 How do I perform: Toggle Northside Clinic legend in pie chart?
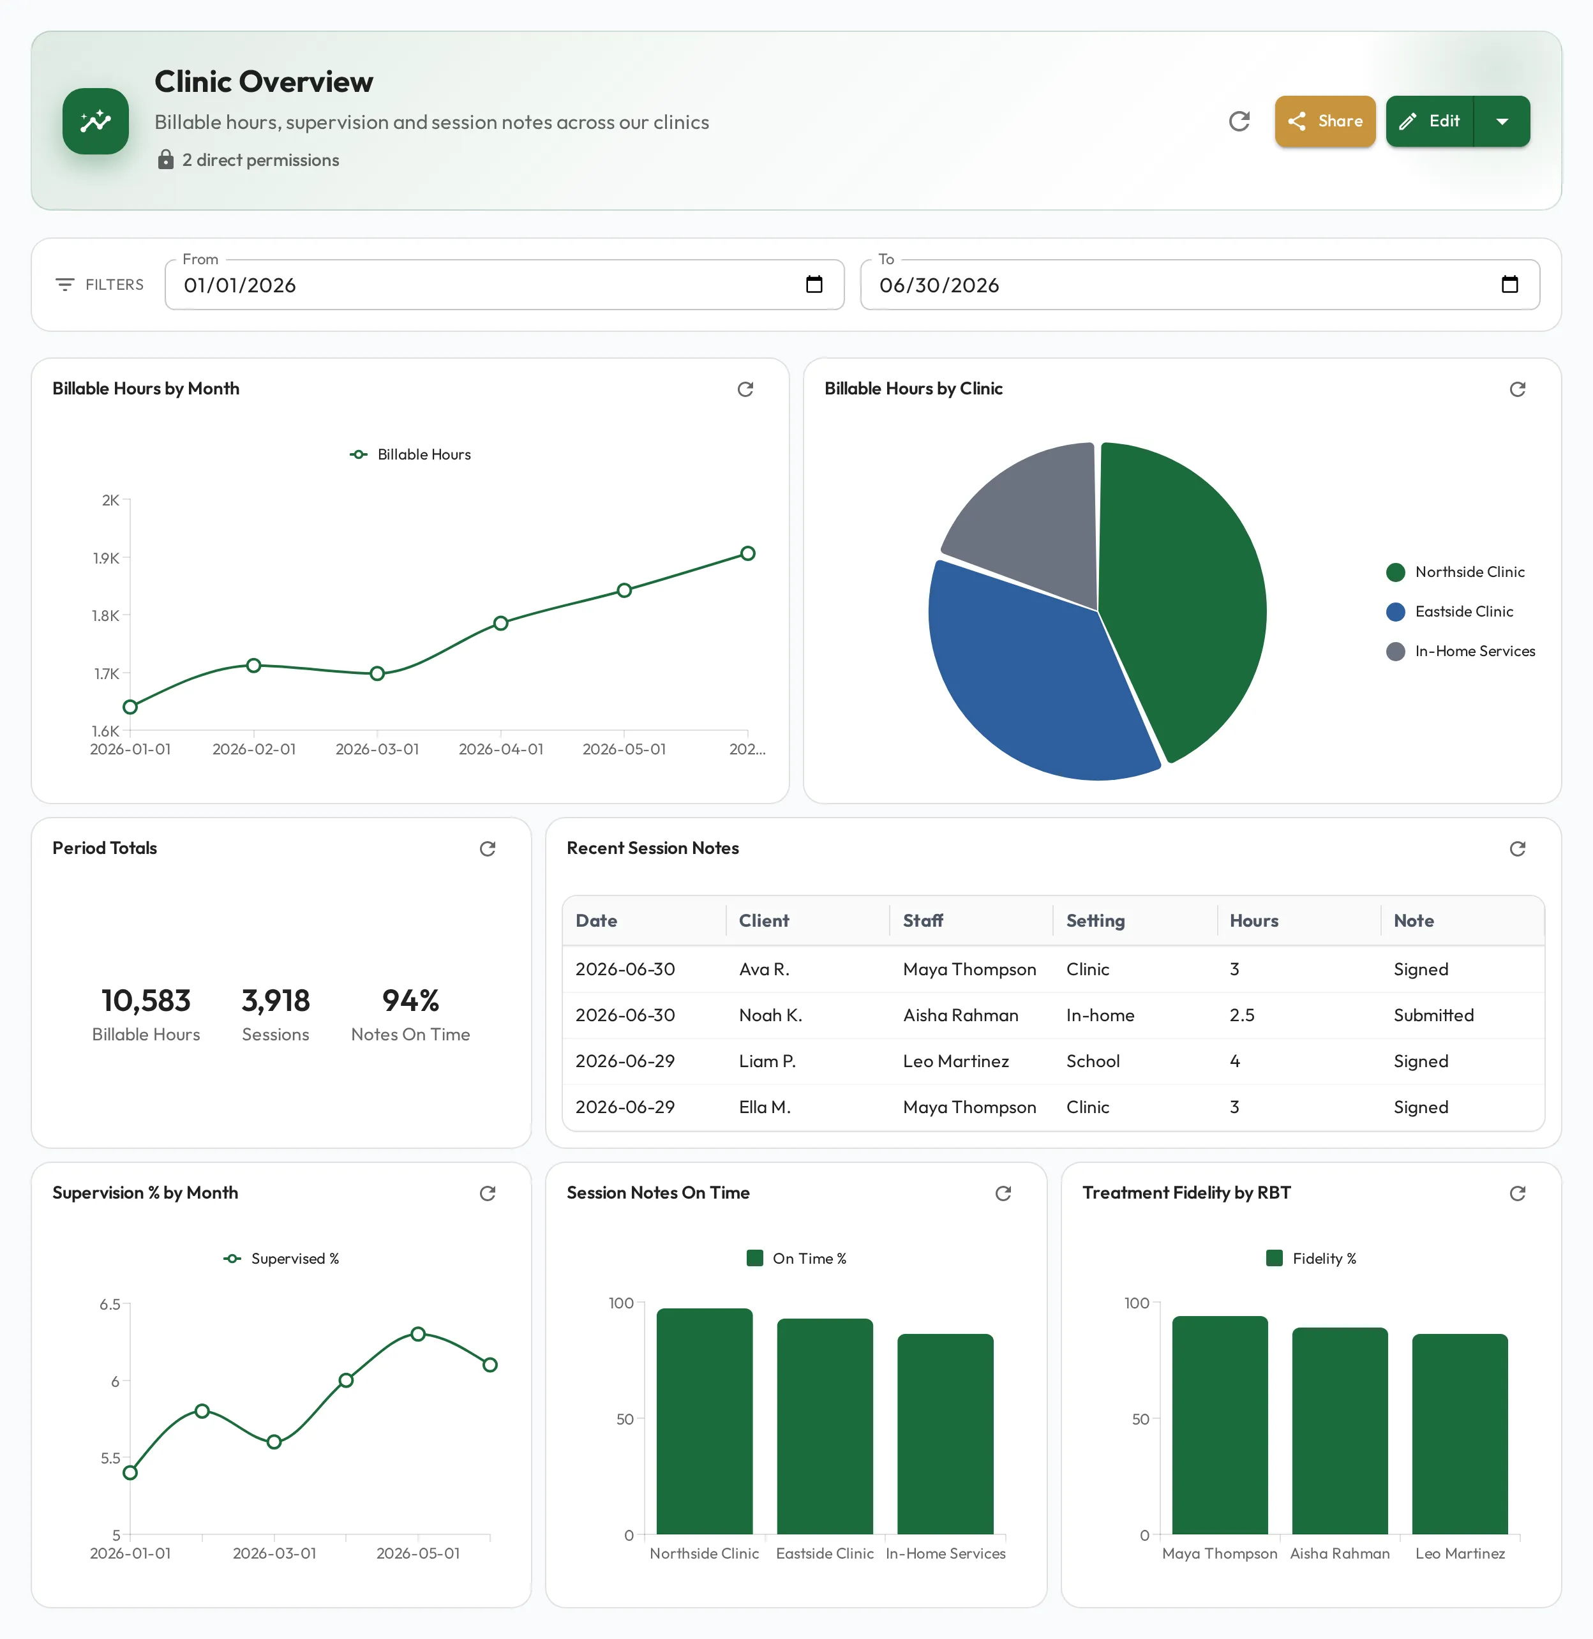[1455, 573]
